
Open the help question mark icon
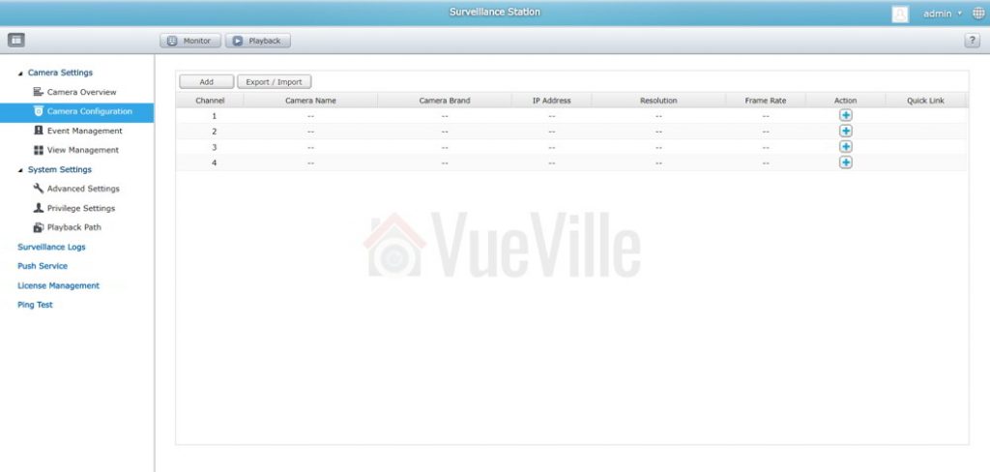pos(972,41)
